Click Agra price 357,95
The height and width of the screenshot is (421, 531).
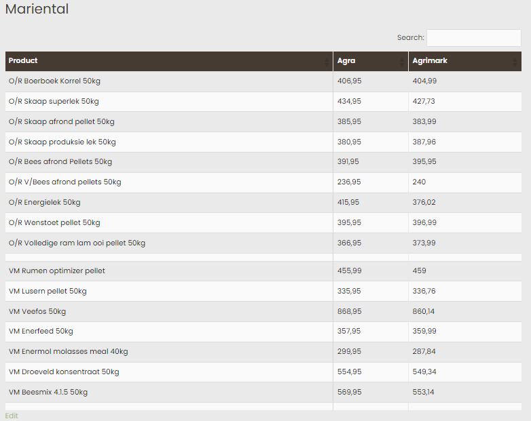[349, 331]
